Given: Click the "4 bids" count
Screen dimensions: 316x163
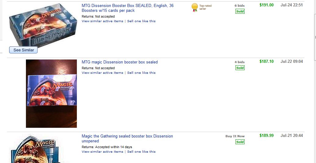Looking at the screenshot, I should coord(239,62).
